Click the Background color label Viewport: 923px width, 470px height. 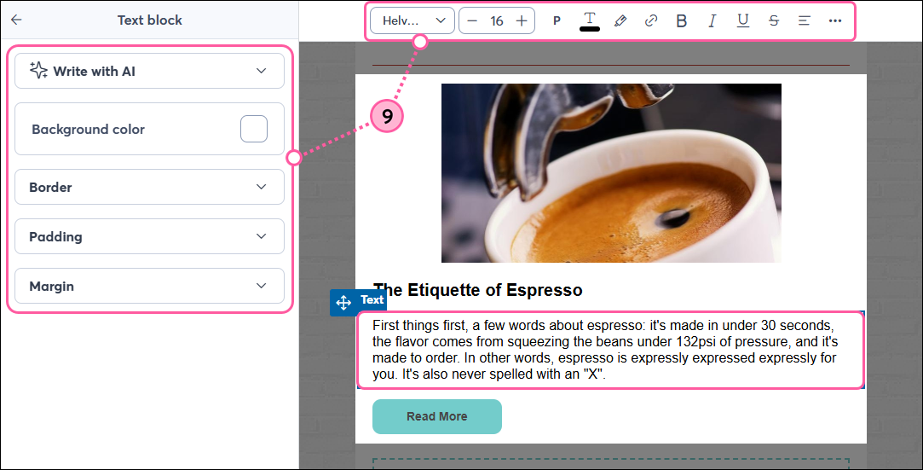89,129
